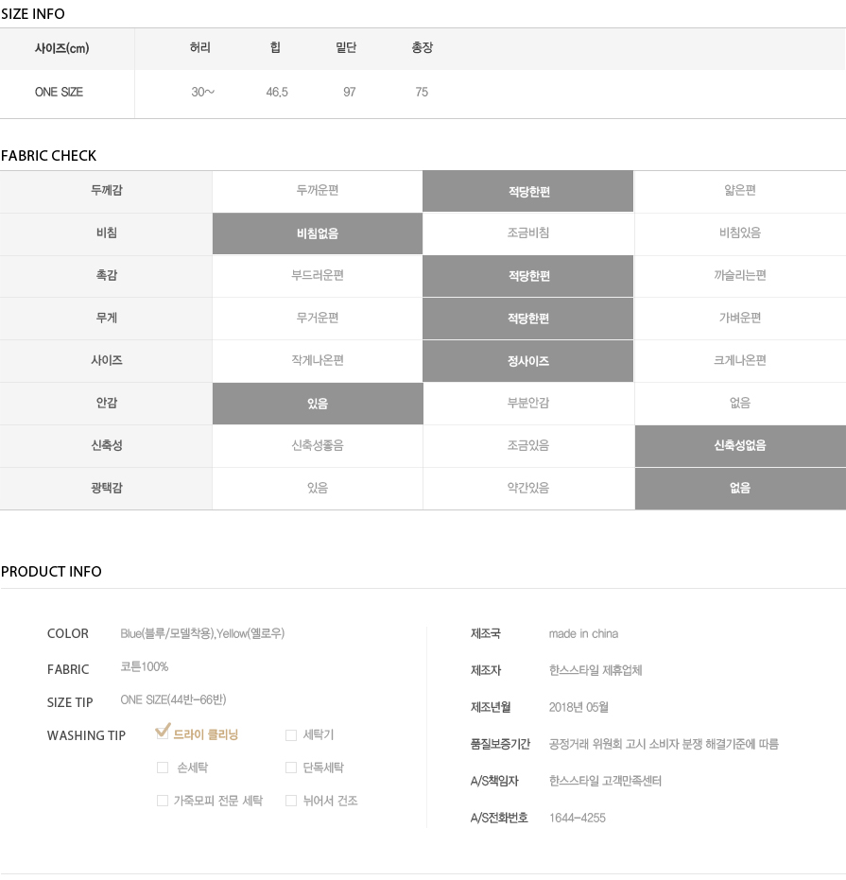Viewport: 846px width, 880px height.
Task: Click the 부드러운편 cell
Action: (318, 276)
